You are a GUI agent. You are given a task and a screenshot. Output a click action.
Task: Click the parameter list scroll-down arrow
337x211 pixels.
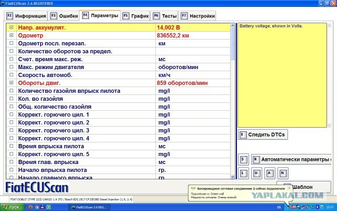point(233,177)
